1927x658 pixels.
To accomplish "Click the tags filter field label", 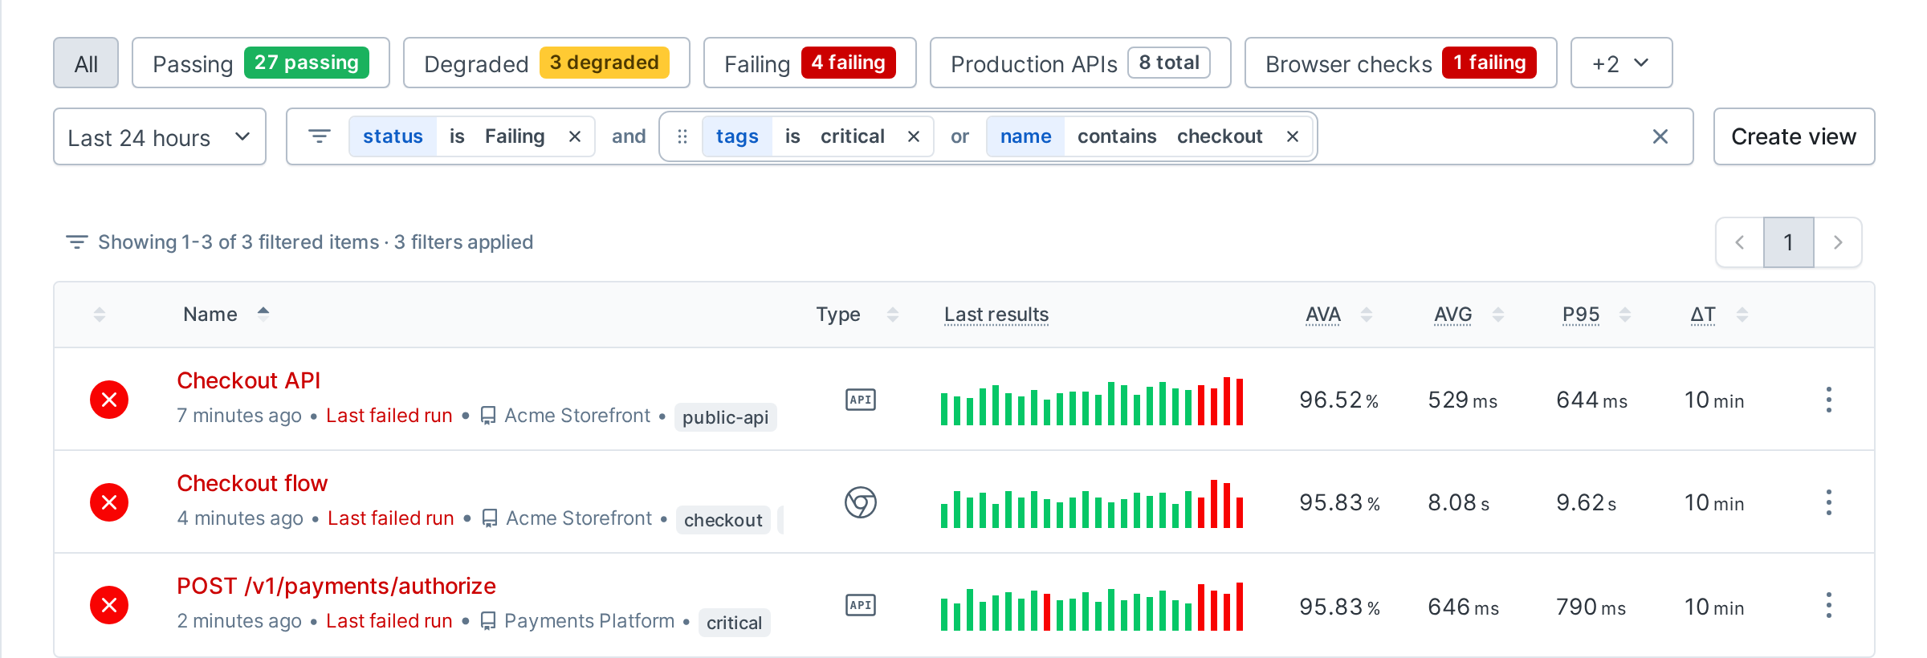I will (x=737, y=136).
